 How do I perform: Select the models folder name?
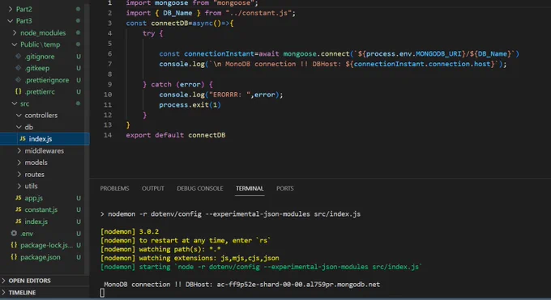coord(36,163)
